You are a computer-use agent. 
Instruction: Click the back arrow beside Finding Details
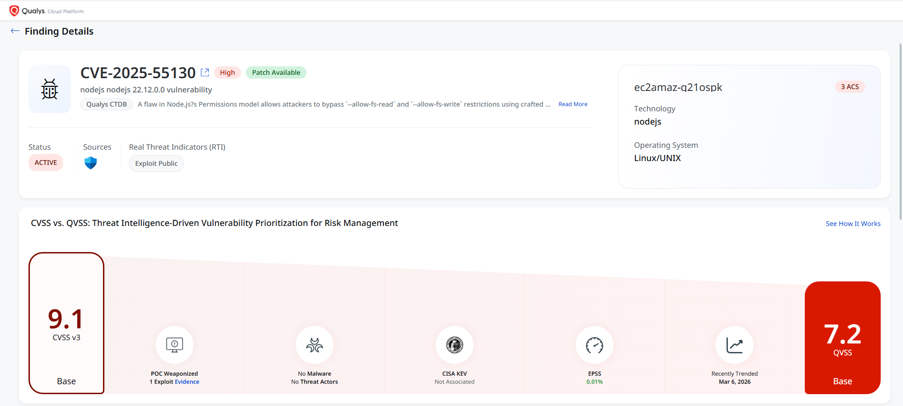tap(15, 31)
